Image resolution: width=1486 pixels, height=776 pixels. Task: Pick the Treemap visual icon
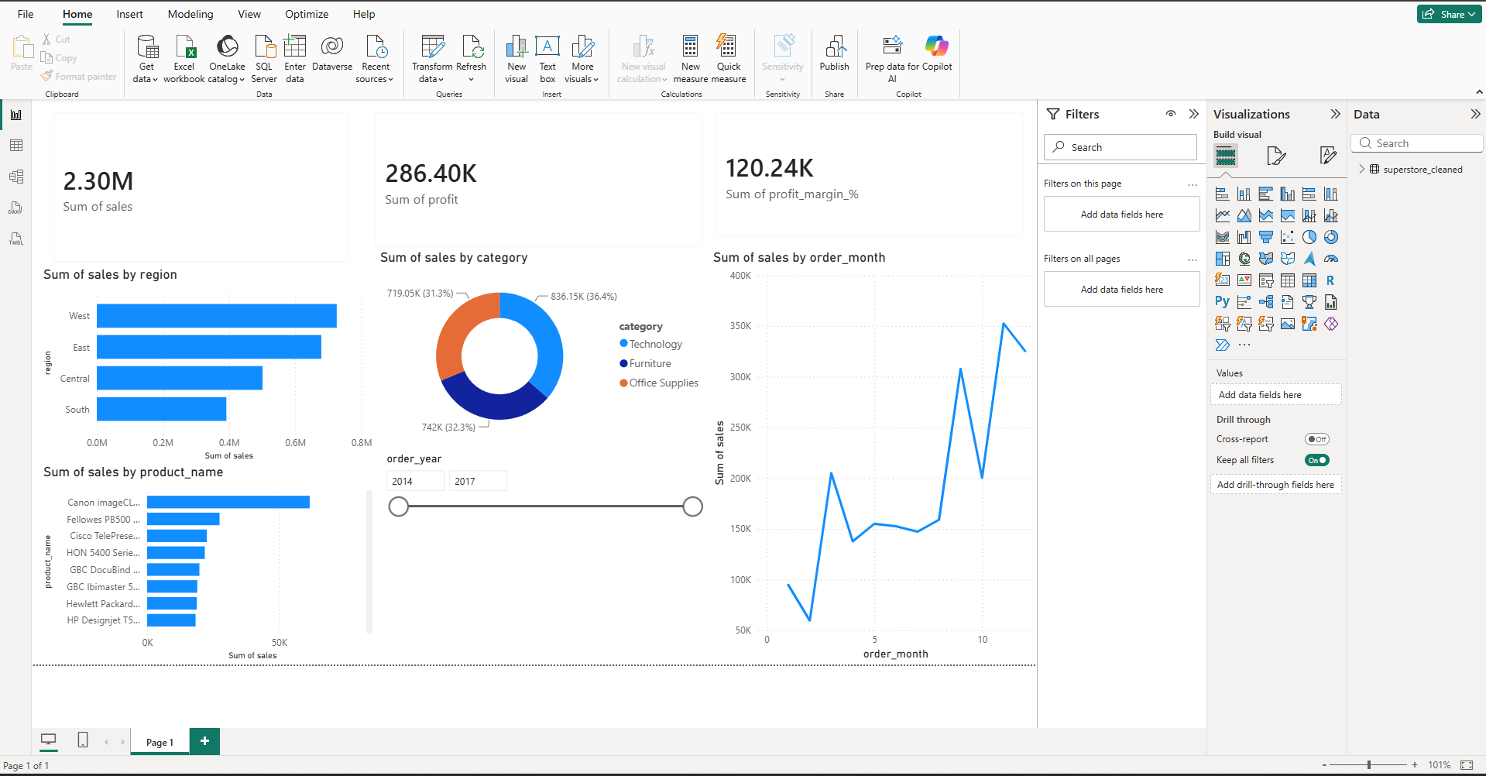pos(1223,259)
